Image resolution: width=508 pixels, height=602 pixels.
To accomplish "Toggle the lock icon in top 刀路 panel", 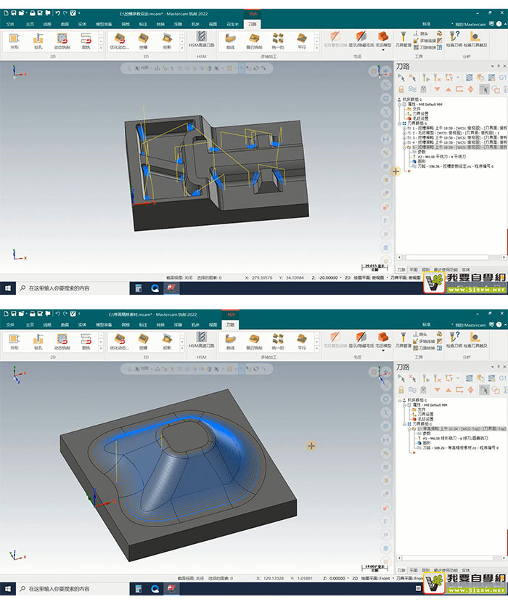I will tap(401, 89).
